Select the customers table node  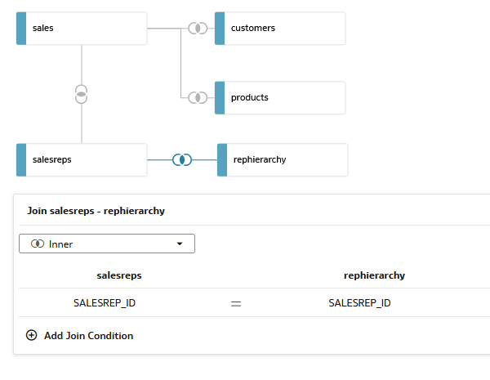click(283, 29)
